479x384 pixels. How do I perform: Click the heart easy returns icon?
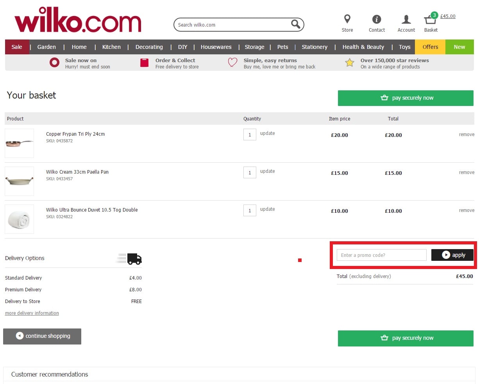click(x=232, y=63)
